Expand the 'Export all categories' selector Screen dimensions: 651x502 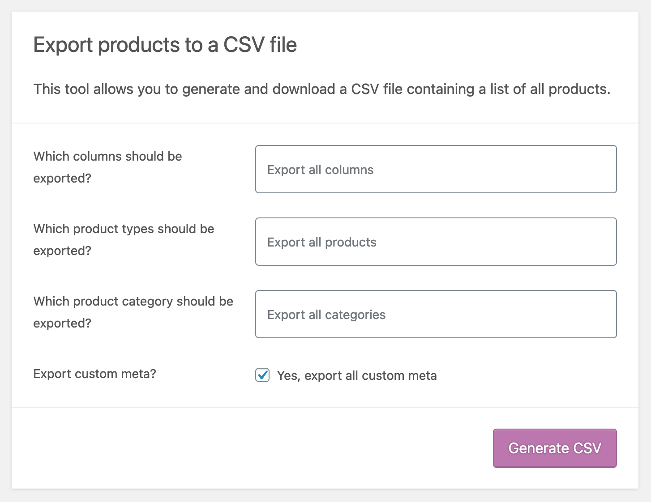(435, 314)
